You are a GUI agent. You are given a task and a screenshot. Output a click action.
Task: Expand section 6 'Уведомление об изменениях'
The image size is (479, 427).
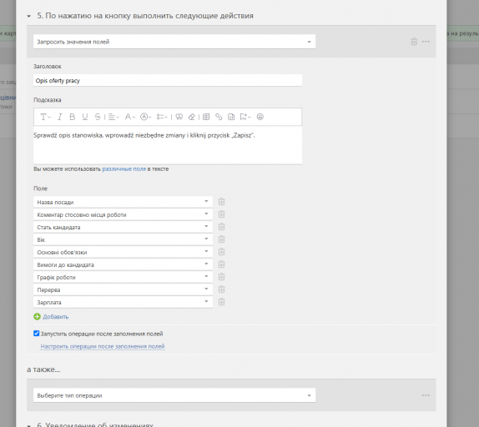pos(29,425)
